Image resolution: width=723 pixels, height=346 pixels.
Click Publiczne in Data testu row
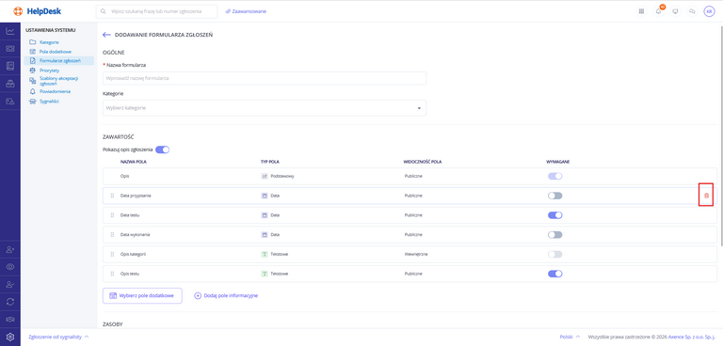(x=413, y=215)
